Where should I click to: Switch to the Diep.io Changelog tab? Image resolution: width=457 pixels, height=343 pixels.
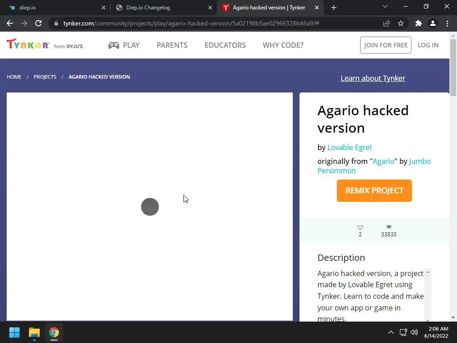[163, 8]
